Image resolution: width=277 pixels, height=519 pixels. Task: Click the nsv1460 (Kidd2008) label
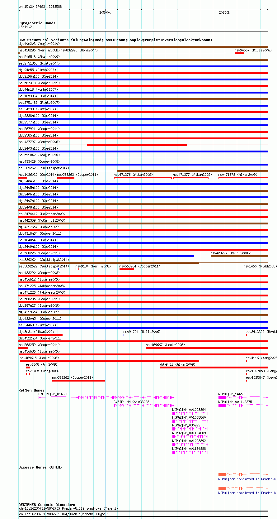260,266
